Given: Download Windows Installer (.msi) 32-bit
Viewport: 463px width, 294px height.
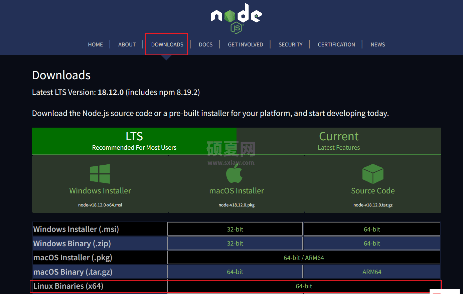Looking at the screenshot, I should pos(235,229).
